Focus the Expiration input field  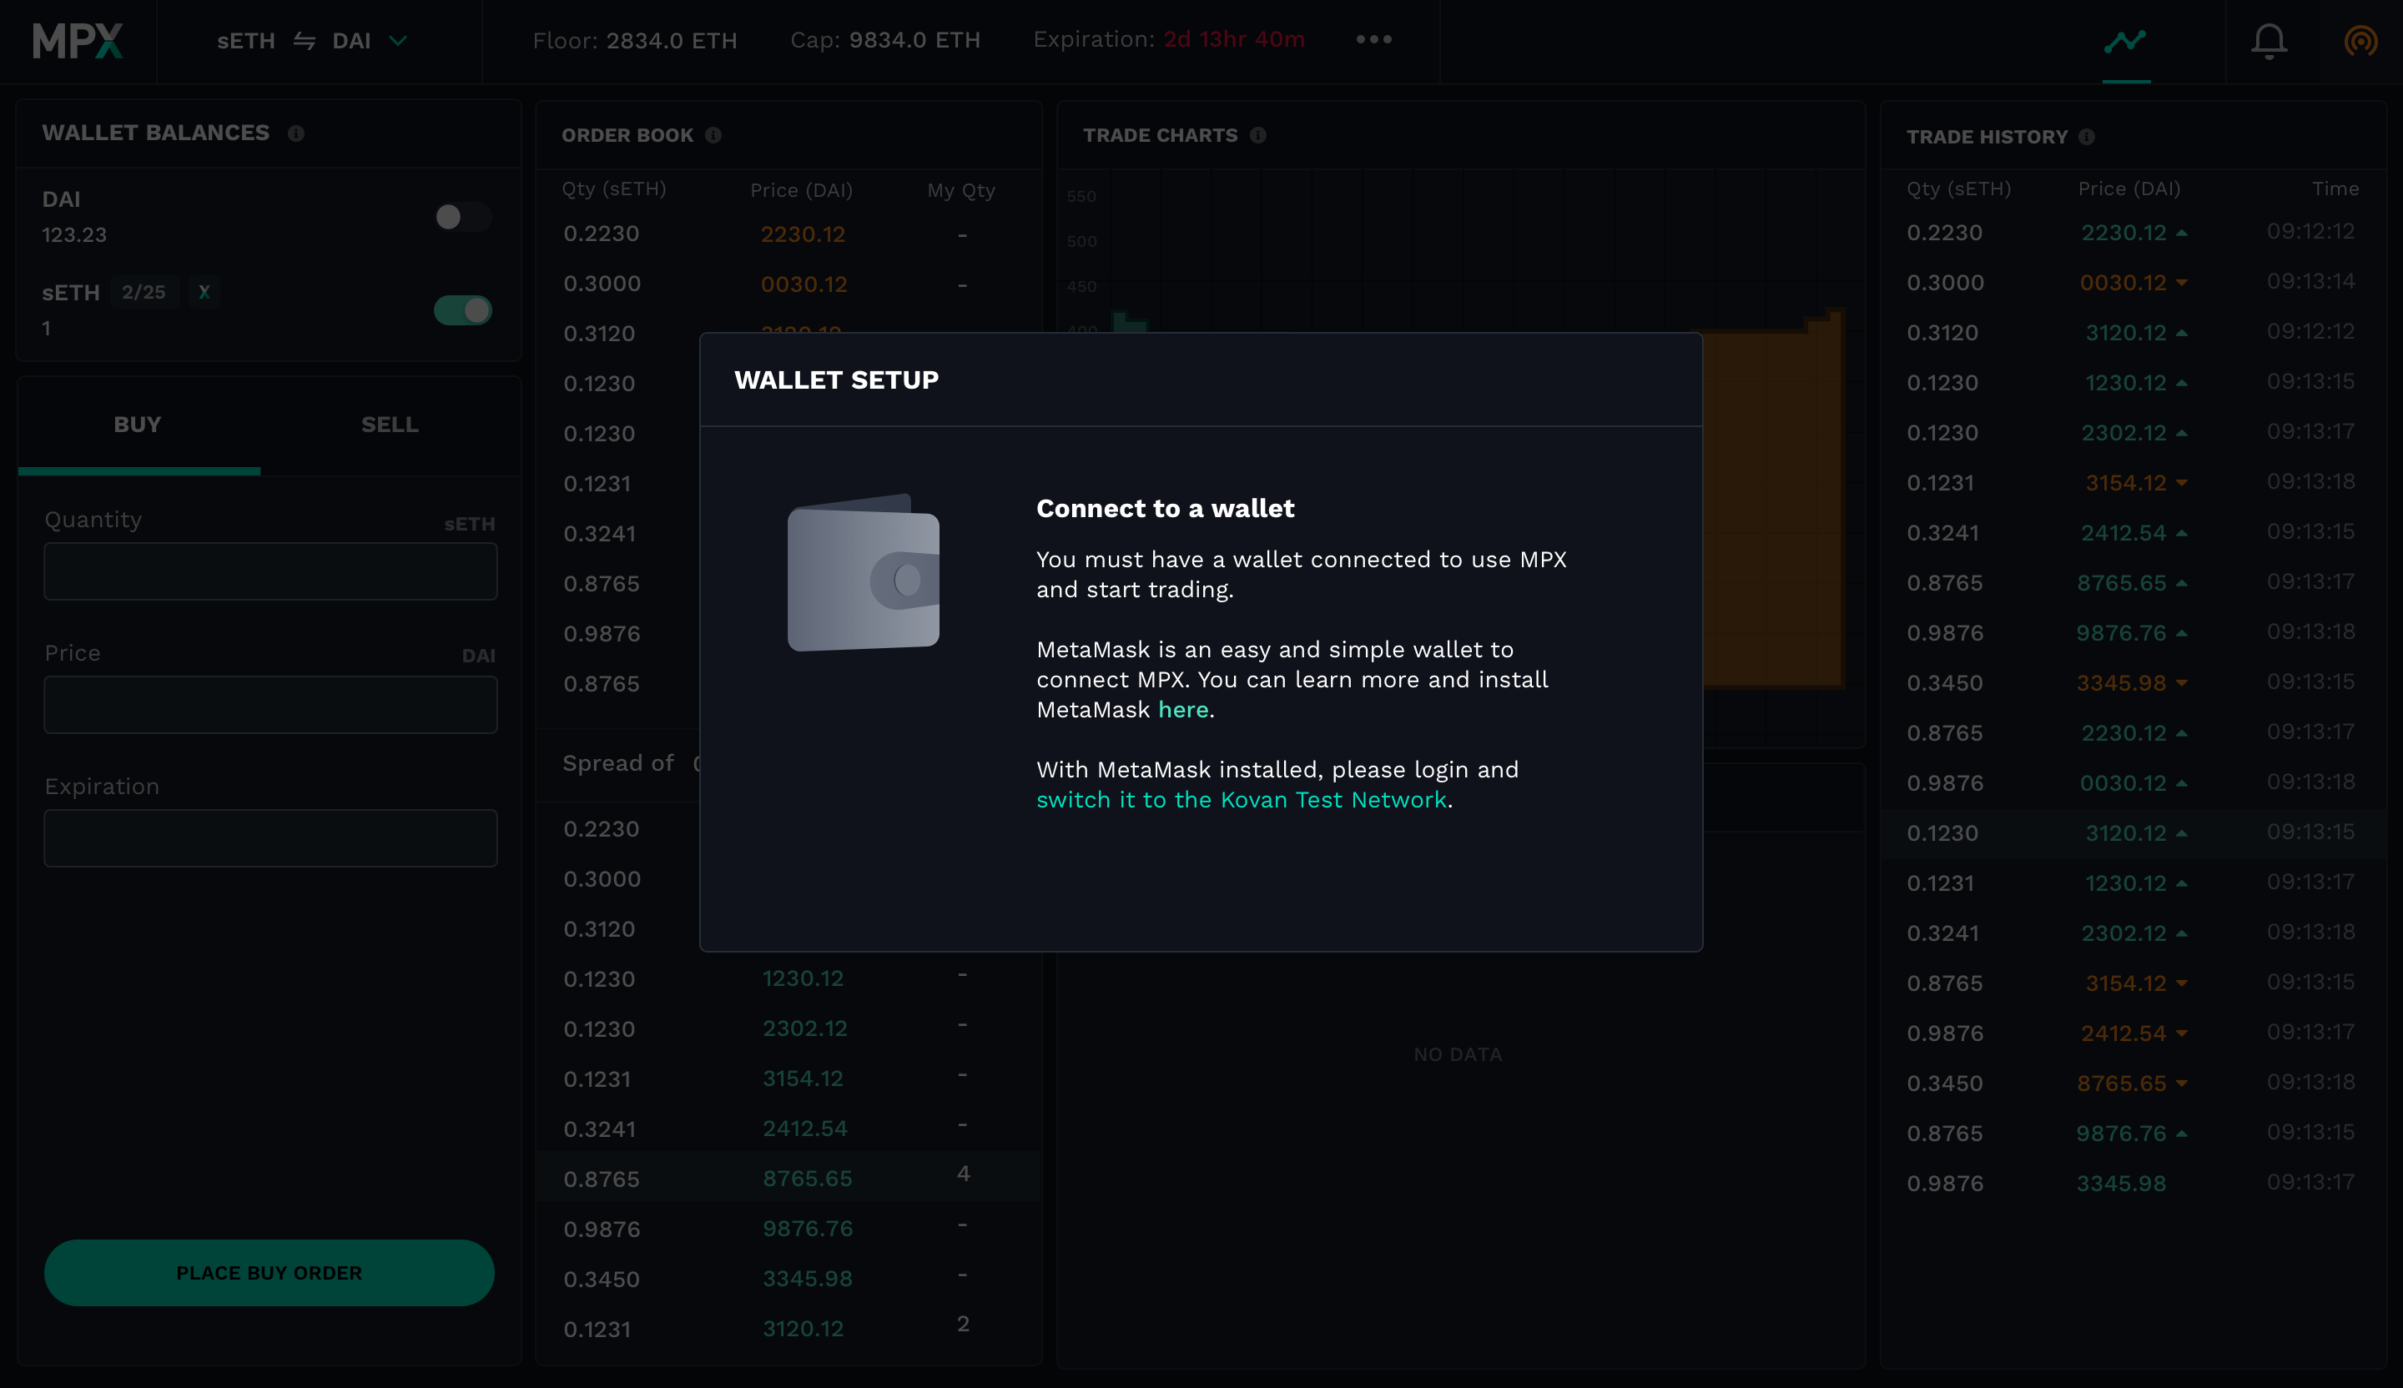(x=271, y=838)
